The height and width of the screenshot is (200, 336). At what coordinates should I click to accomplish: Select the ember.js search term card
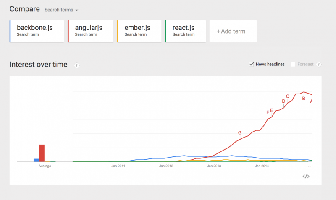pos(139,31)
